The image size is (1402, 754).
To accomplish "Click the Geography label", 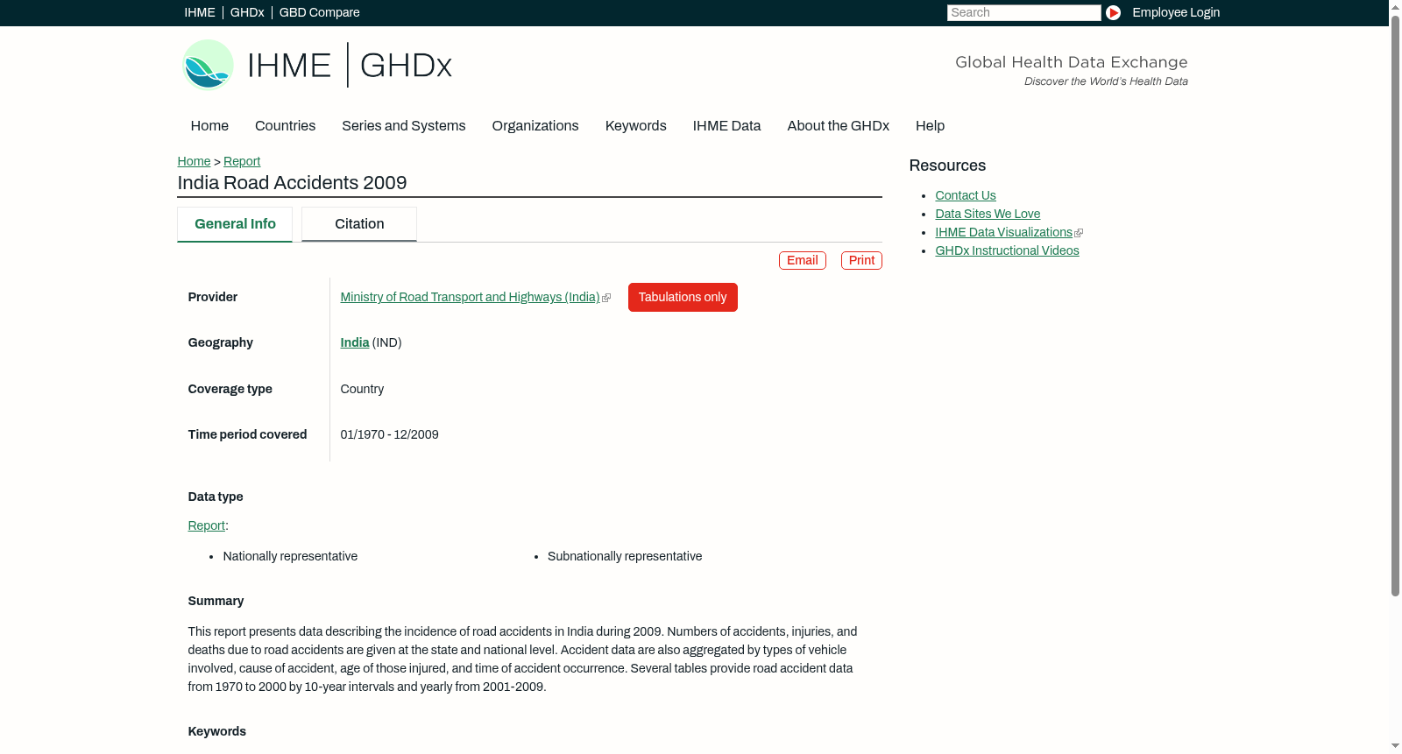I will [221, 343].
